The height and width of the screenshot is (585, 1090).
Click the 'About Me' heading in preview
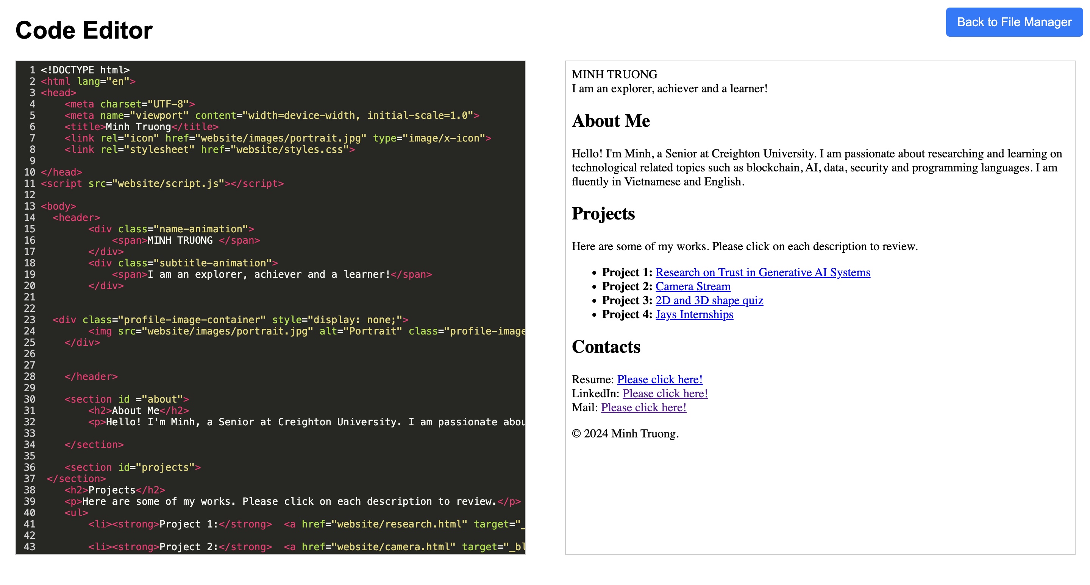(611, 121)
